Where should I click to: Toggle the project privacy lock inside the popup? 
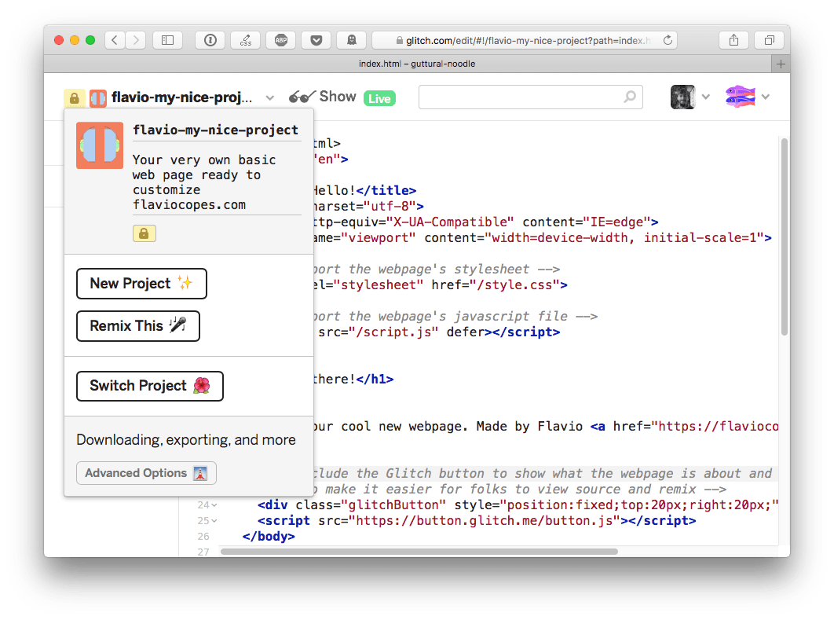pos(144,233)
